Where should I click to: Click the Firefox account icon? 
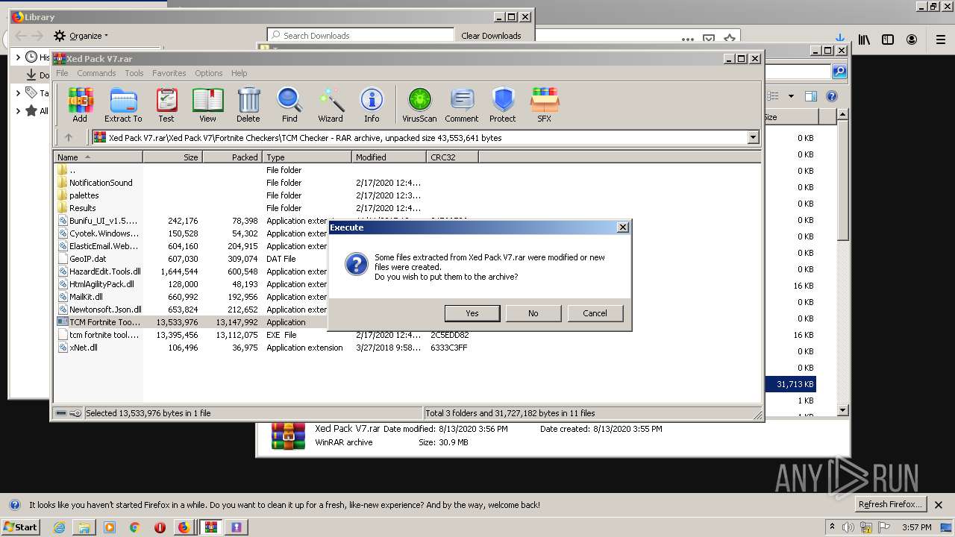[x=912, y=40]
